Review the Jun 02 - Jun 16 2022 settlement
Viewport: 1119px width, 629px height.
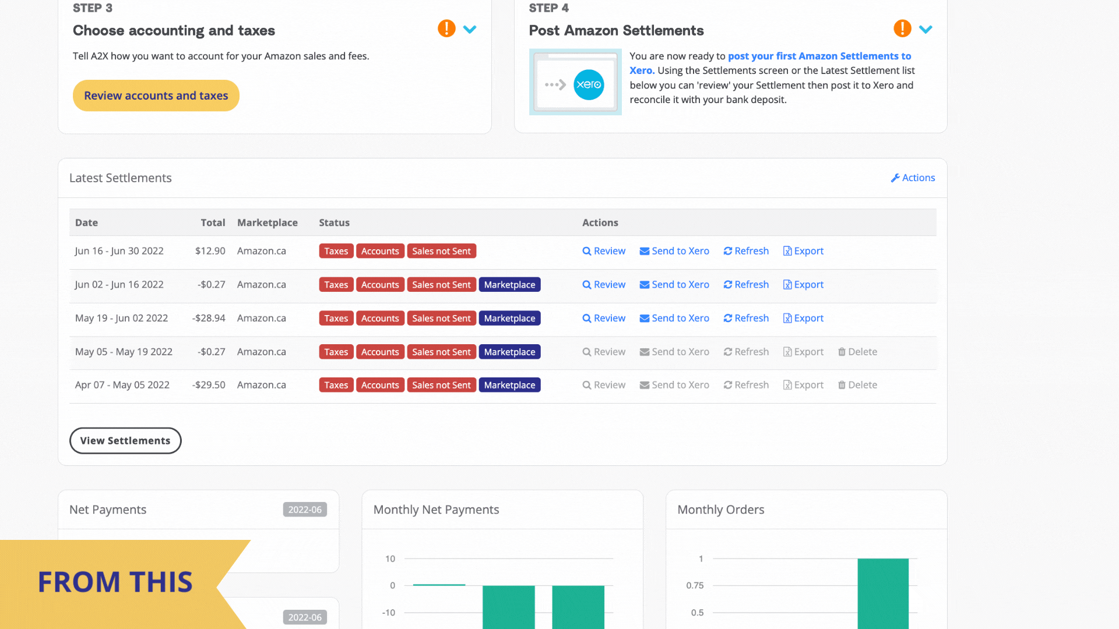click(604, 285)
